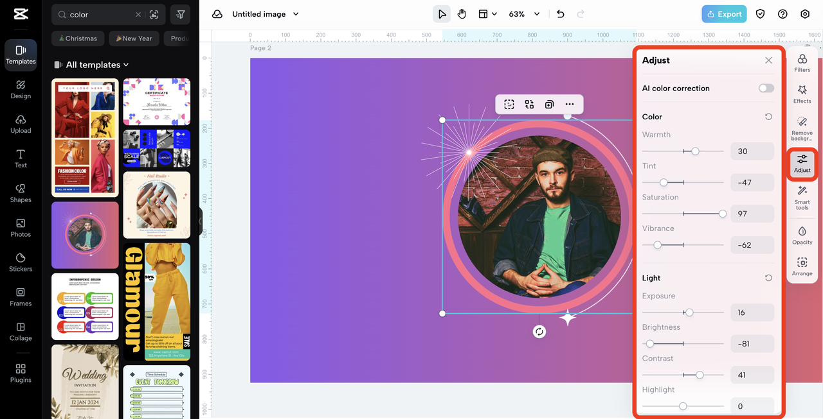The height and width of the screenshot is (419, 823).
Task: Click the redo arrow icon
Action: [581, 14]
